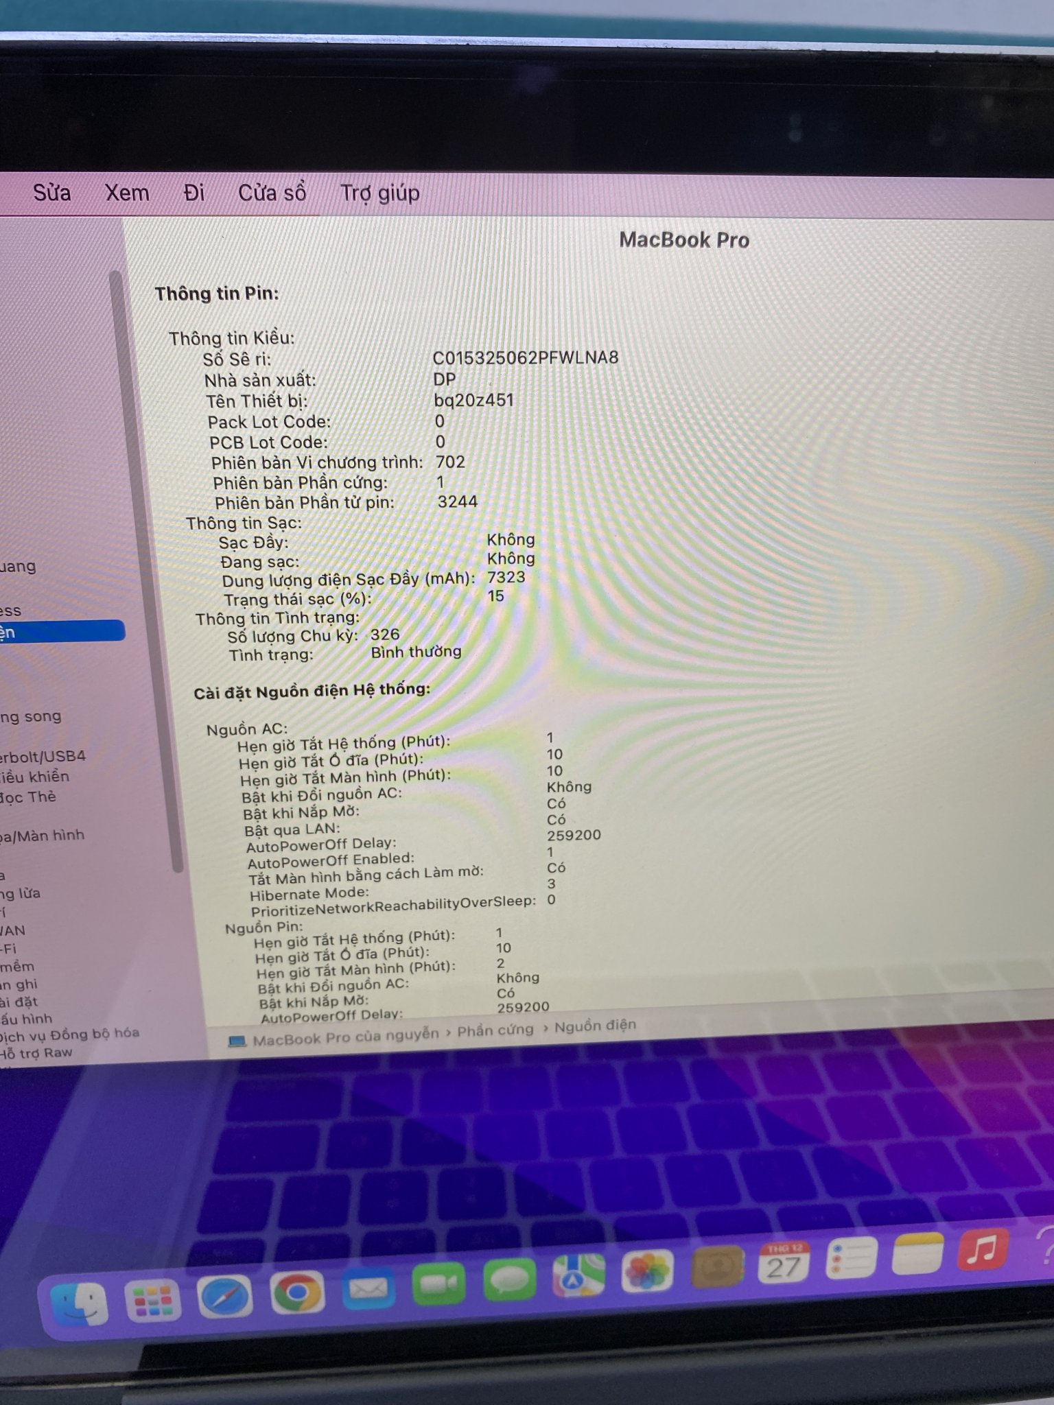Select 'Hỗ trợ Raw' sidebar item
Image resolution: width=1054 pixels, height=1405 pixels.
(x=36, y=1053)
